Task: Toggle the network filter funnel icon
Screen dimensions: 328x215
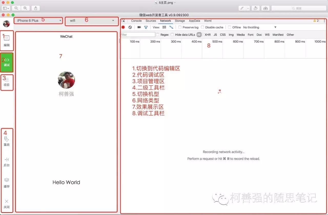Action: (146, 27)
